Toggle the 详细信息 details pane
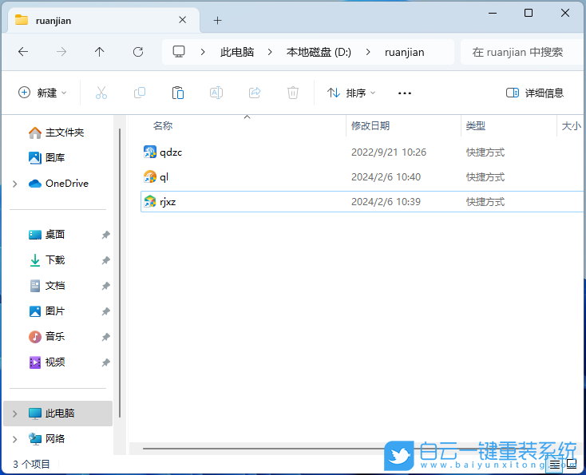This screenshot has width=586, height=475. 534,93
